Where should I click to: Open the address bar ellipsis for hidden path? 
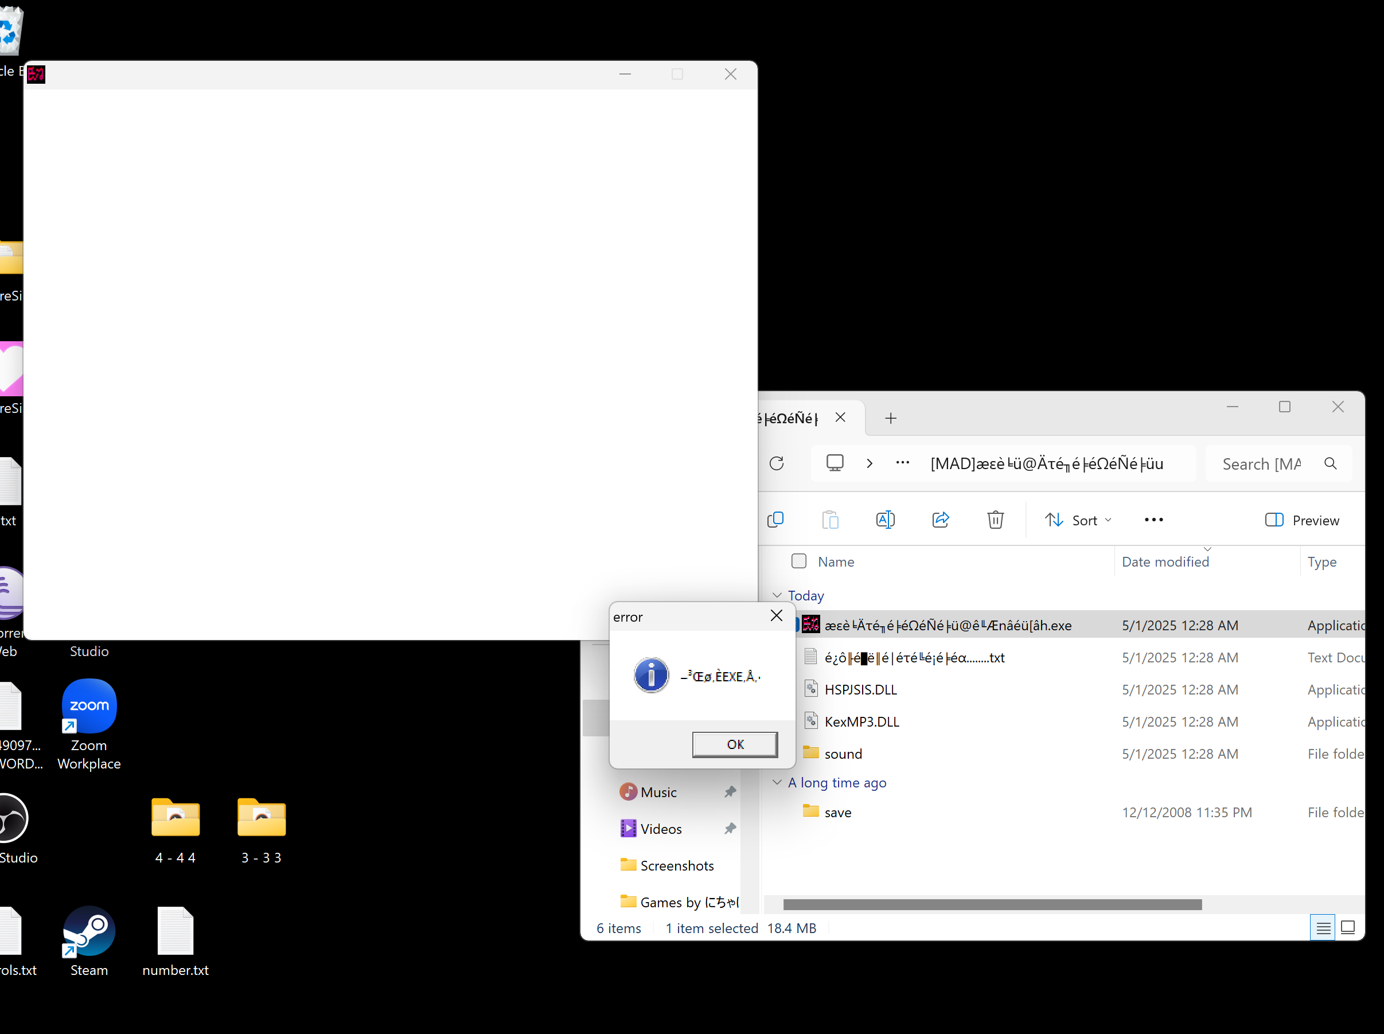click(902, 463)
